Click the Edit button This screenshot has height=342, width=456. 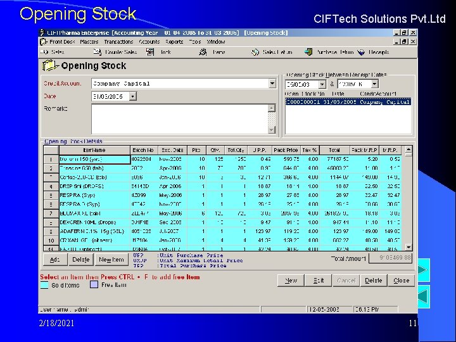[319, 281]
